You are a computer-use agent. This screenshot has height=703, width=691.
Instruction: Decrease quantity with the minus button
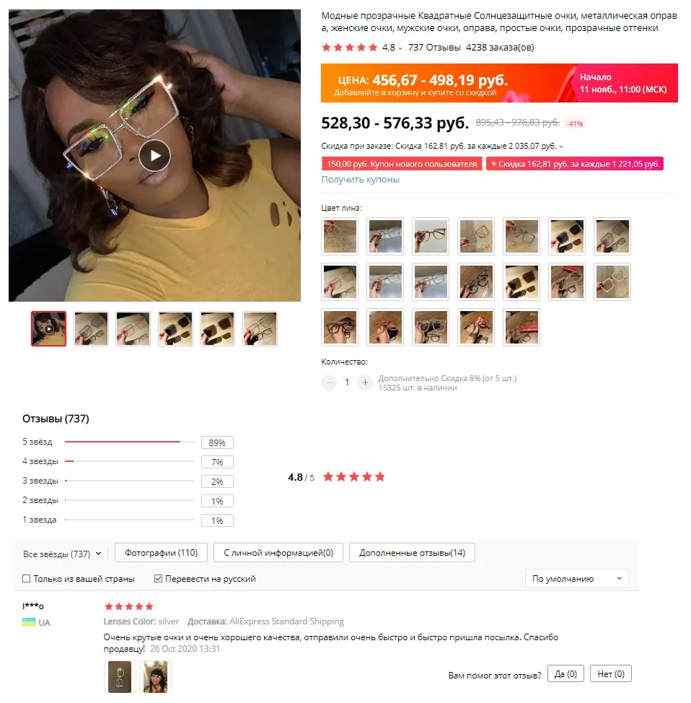click(x=329, y=383)
